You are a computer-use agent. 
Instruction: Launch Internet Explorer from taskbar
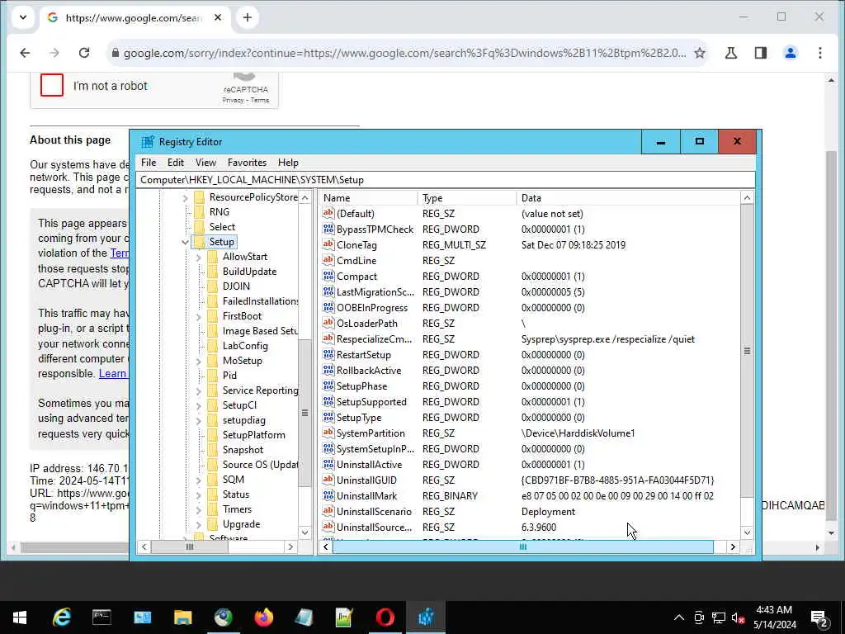coord(61,617)
